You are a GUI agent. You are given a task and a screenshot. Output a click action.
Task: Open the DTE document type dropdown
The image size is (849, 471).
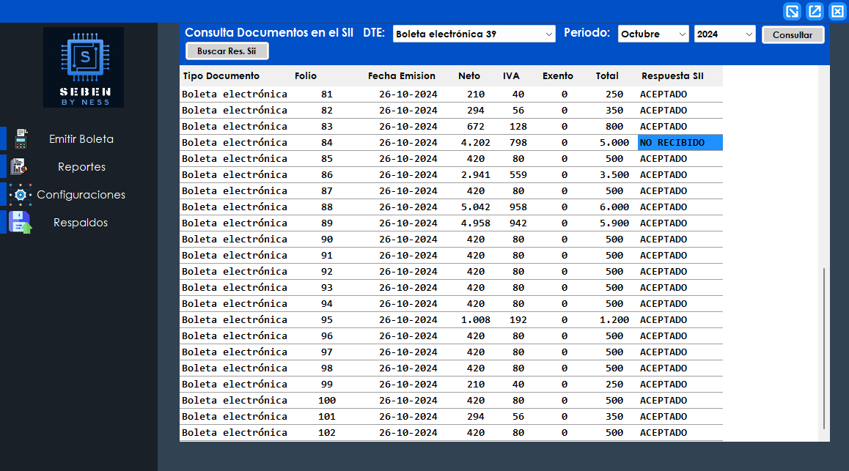[474, 34]
